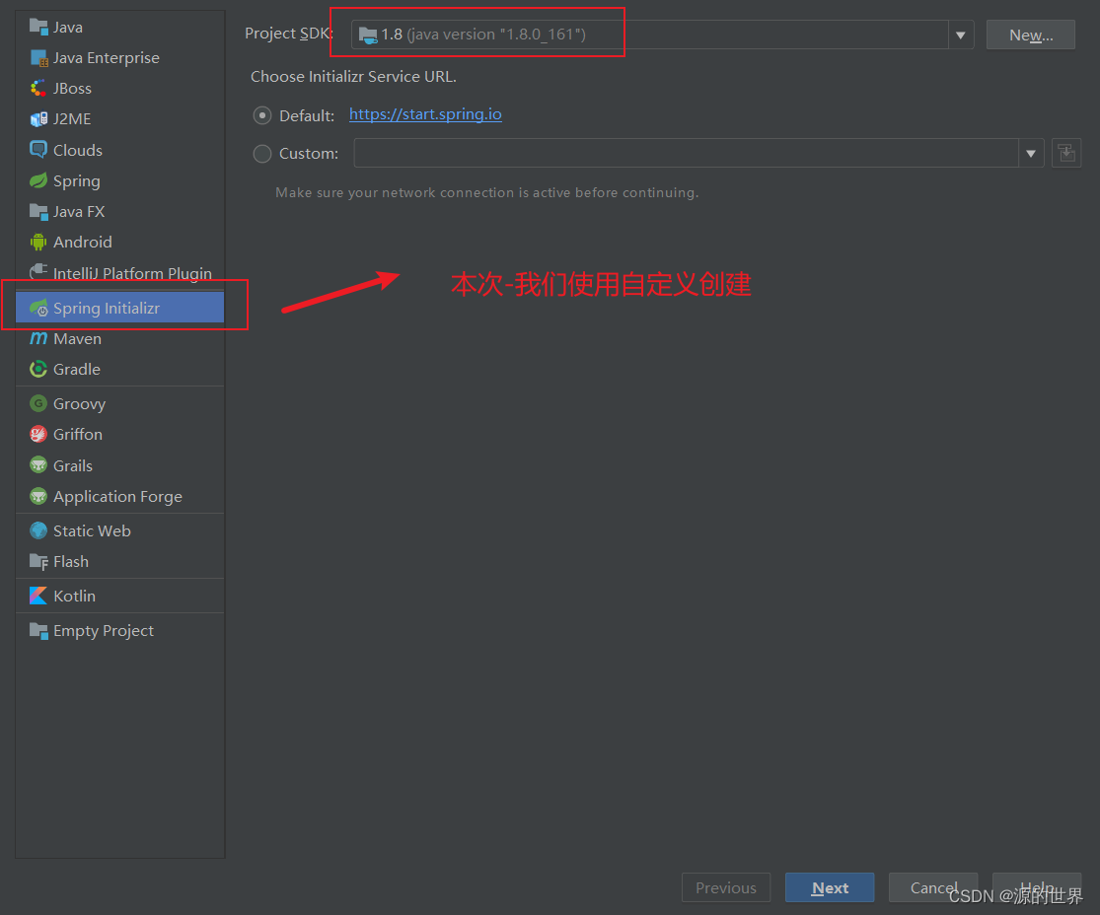Image resolution: width=1100 pixels, height=915 pixels.
Task: Click the JBoss colorful icon
Action: 38,89
